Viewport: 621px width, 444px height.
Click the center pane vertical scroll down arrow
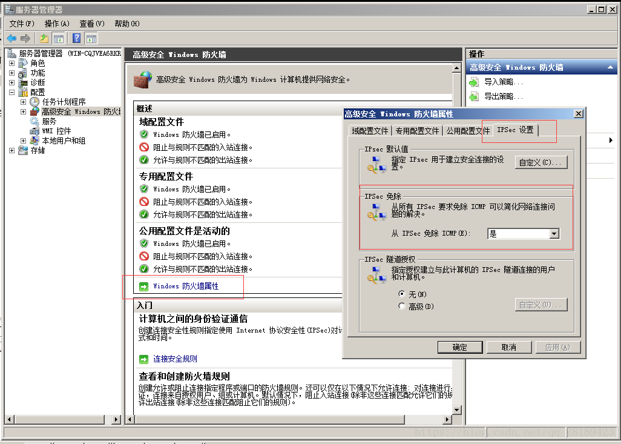point(456,410)
